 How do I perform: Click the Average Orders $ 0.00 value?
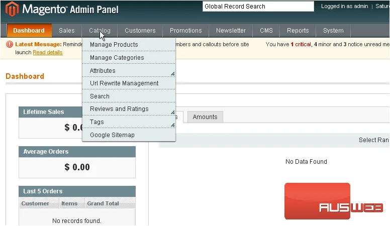[77, 167]
